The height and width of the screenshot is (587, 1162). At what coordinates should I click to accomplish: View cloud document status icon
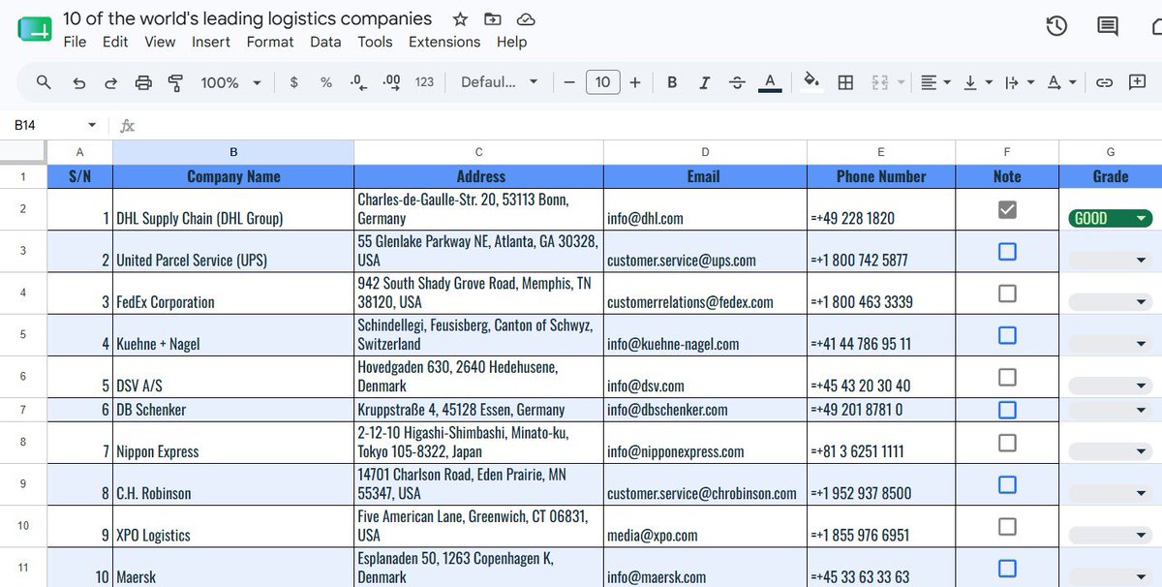point(526,19)
